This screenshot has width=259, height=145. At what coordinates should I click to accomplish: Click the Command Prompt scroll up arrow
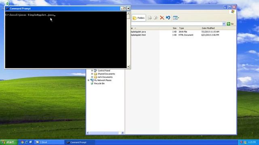pos(128,13)
